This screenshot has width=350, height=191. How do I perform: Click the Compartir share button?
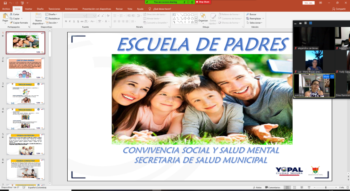pos(339,9)
